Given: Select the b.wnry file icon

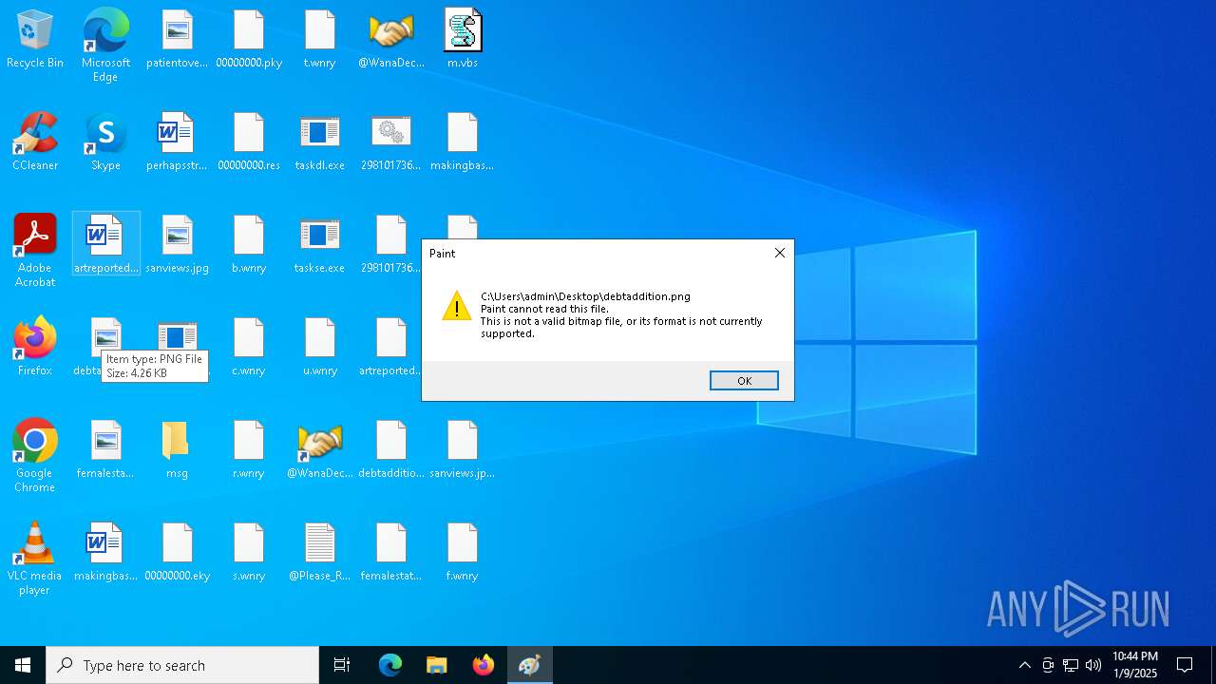Looking at the screenshot, I should [x=249, y=245].
